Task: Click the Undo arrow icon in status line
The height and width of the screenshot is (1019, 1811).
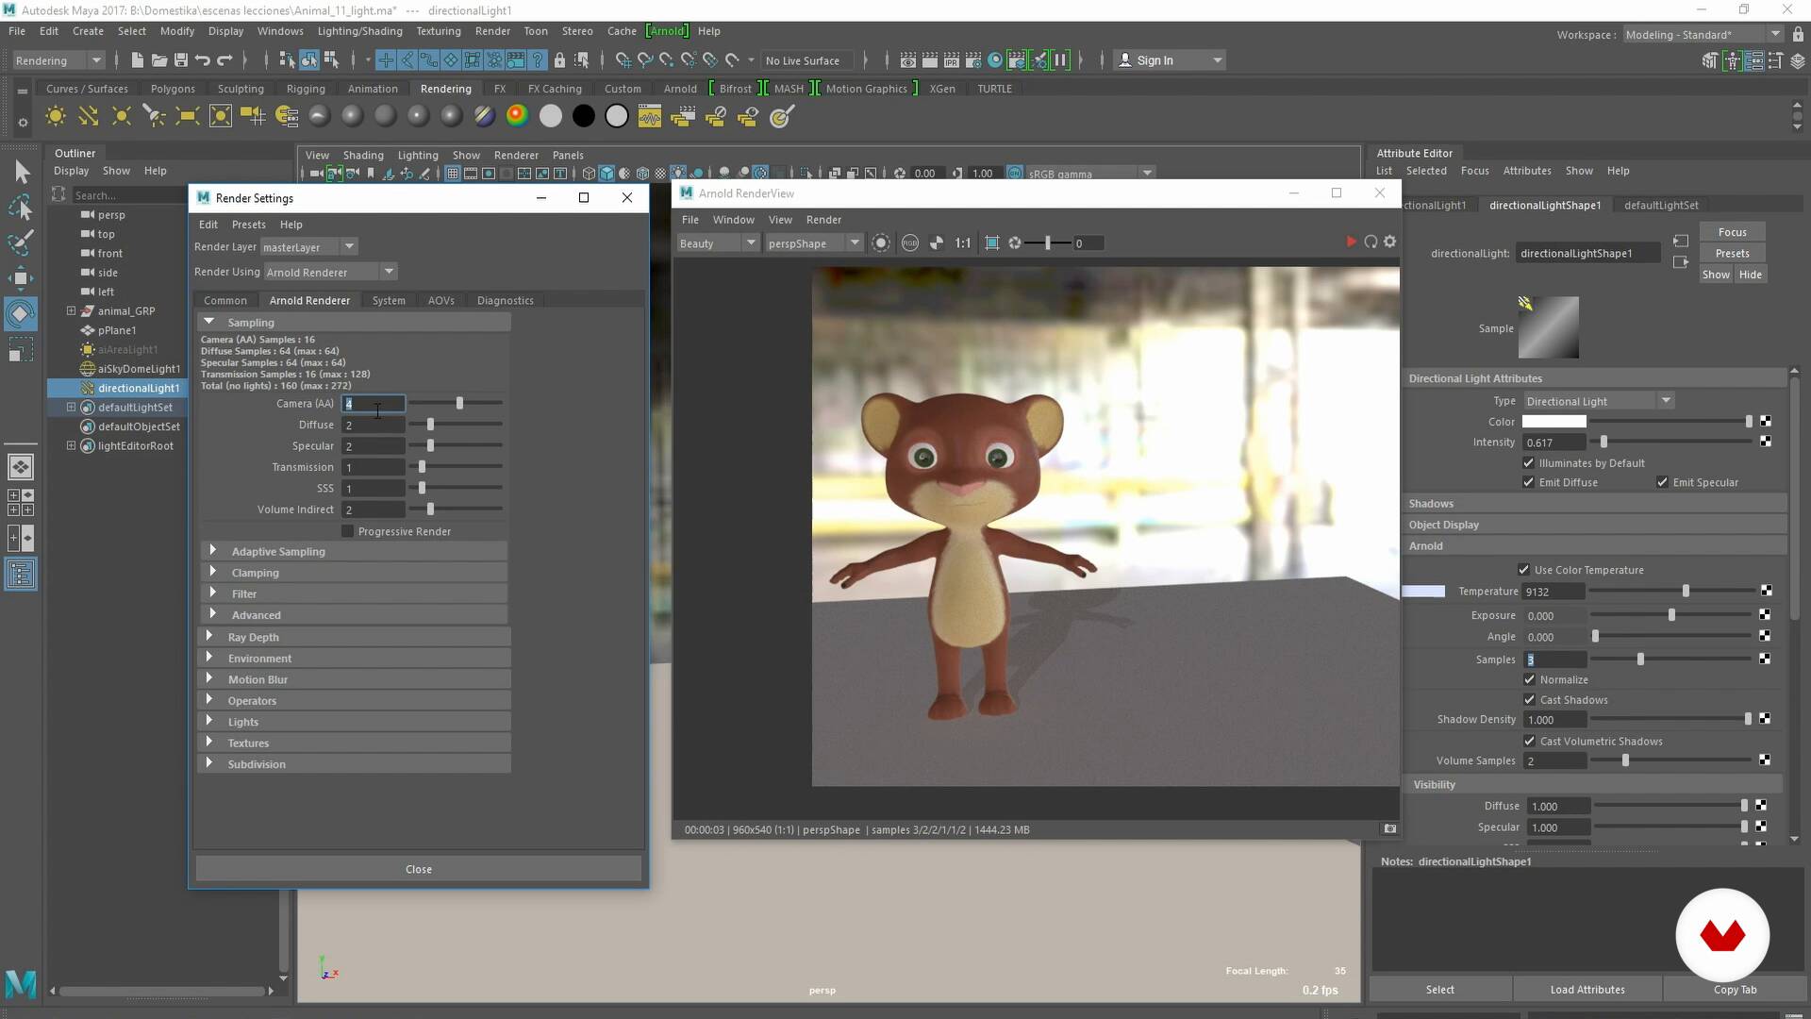Action: [203, 60]
